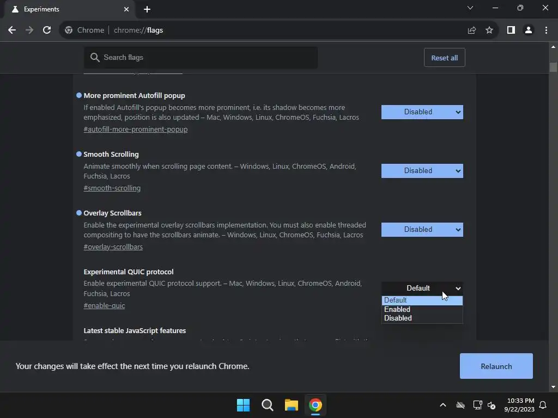Viewport: 558px width, 418px height.
Task: Click the More prominent Autofill popup title
Action: [134, 96]
